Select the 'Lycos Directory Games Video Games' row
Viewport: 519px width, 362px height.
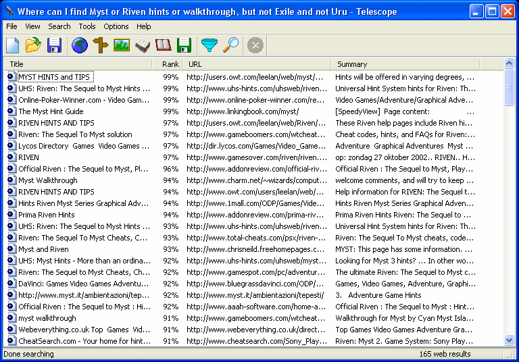point(84,146)
